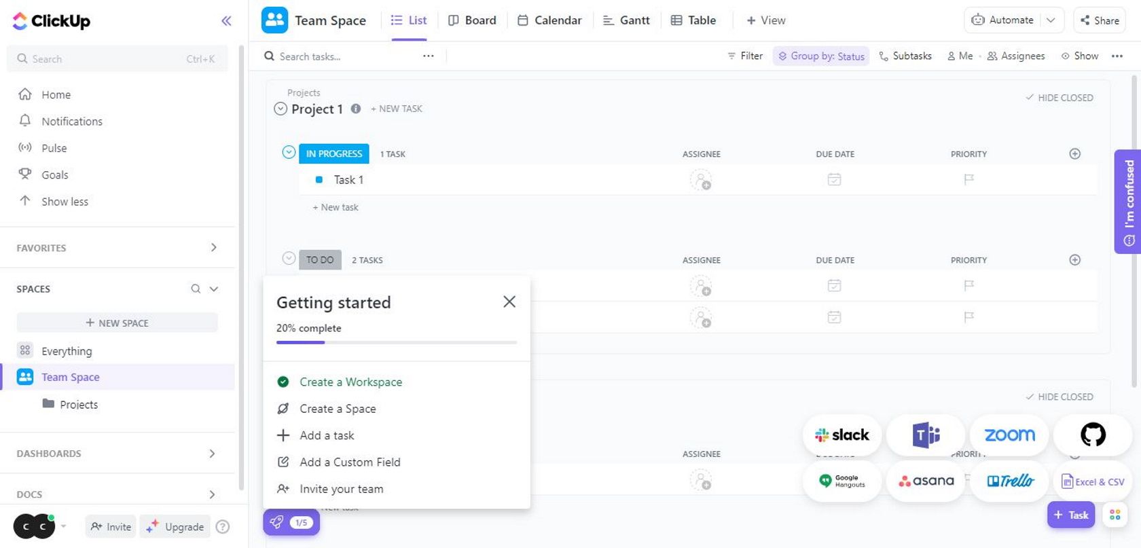
Task: Toggle Hide Closed for Project 1
Action: point(1059,98)
